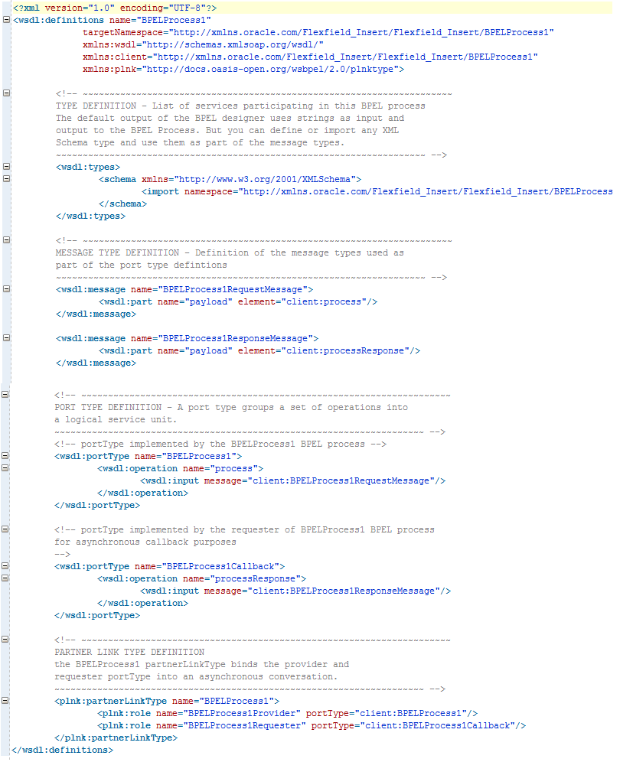The image size is (620, 762).
Task: Place cursor in the XML declaration line
Action: coord(115,8)
